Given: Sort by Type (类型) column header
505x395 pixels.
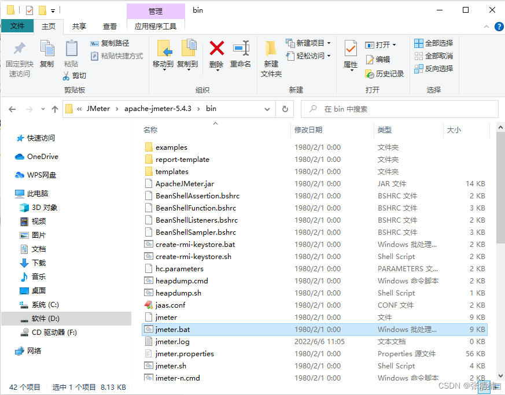Looking at the screenshot, I should pos(385,130).
